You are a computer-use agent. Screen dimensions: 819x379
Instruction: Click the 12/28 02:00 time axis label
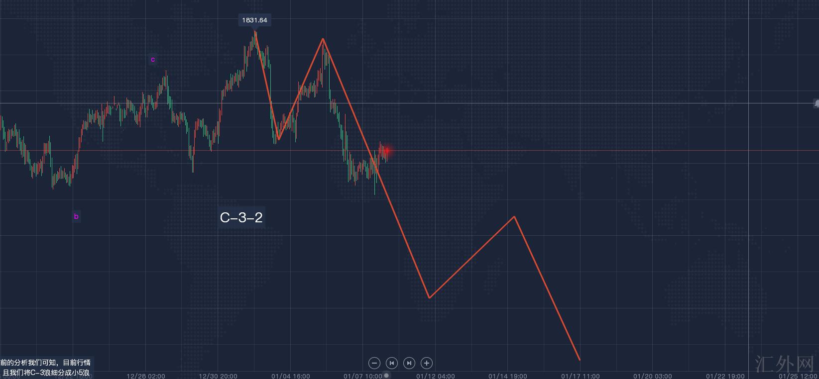(x=146, y=376)
